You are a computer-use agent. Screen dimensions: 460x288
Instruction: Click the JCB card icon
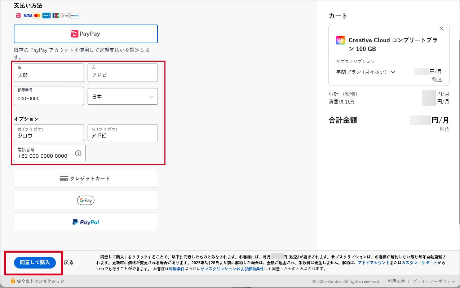pos(56,16)
